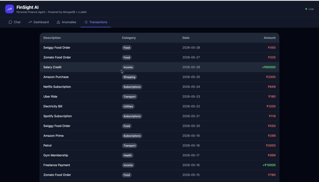Click the Shopping category tag
This screenshot has width=319, height=182.
[x=129, y=77]
